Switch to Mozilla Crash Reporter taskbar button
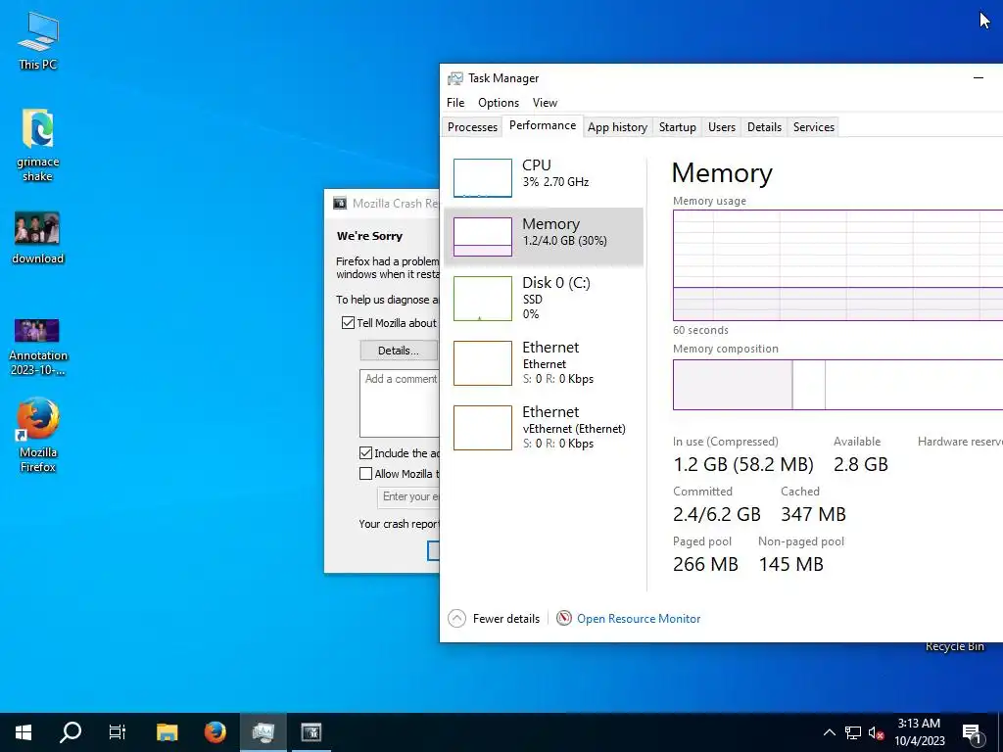This screenshot has width=1003, height=752. (x=310, y=732)
